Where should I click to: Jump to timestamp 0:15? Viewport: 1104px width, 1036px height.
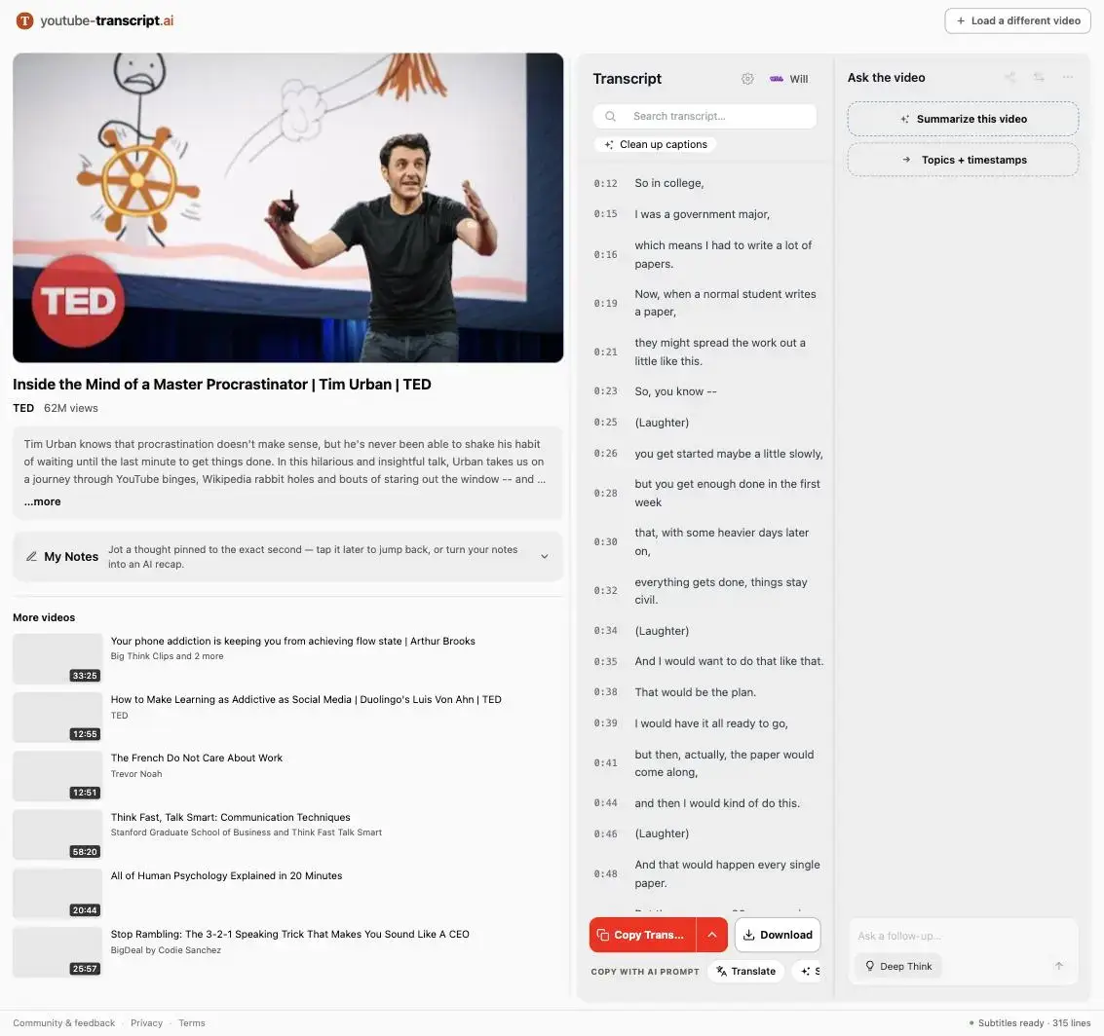pyautogui.click(x=605, y=214)
